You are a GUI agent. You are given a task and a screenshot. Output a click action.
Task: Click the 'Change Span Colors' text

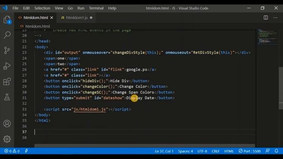(133, 92)
